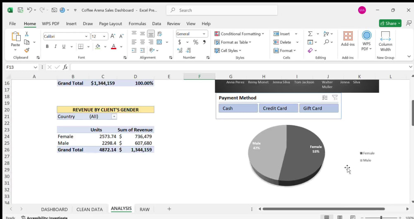Image resolution: width=414 pixels, height=219 pixels.
Task: Click AutoSum sigma icon
Action: [310, 34]
